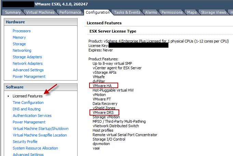Screen dimensions: 233x156
Task: Switch to the Summary tab
Action: [x=13, y=12]
